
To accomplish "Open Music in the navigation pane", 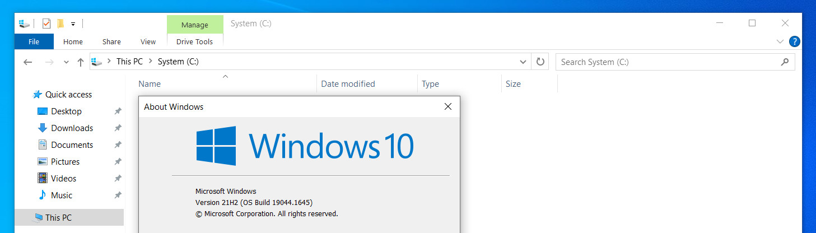I will coord(62,195).
